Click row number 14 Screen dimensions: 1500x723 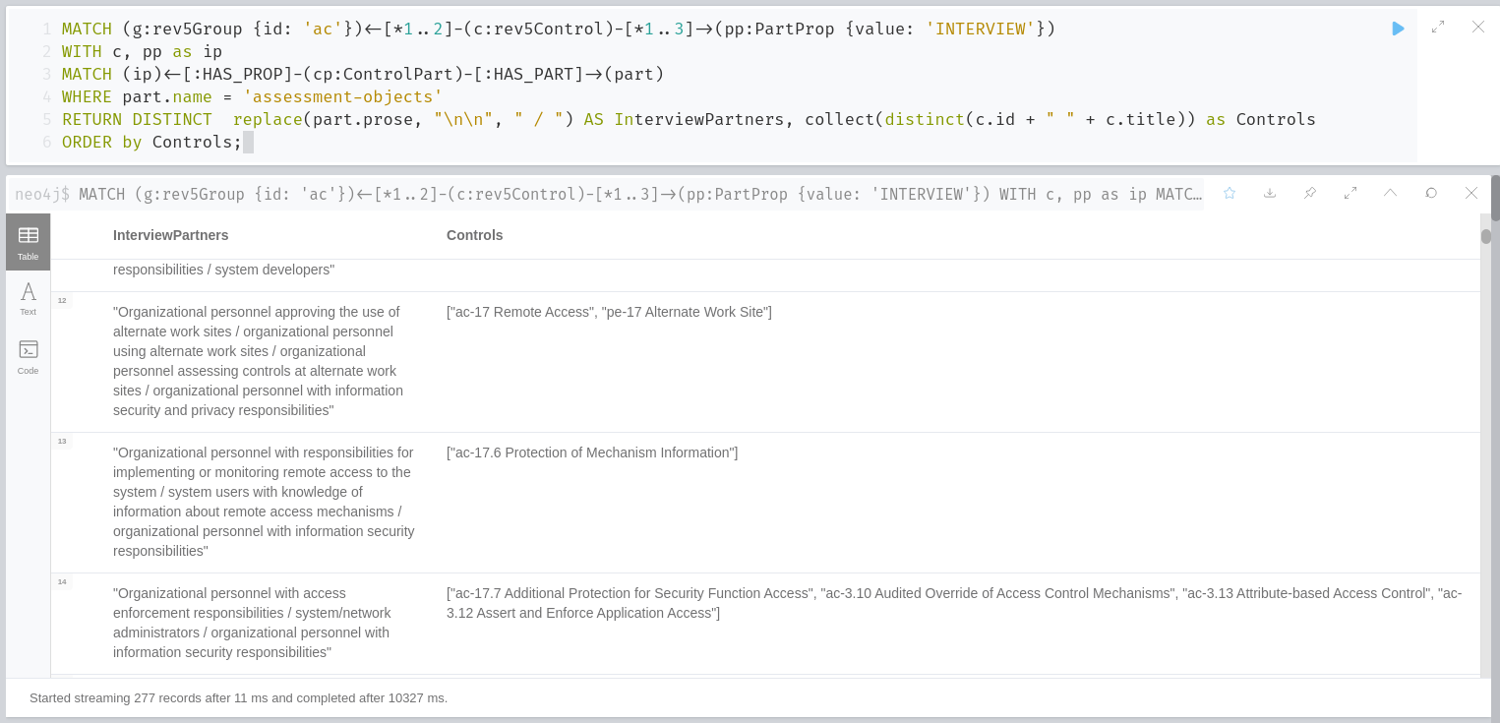[62, 581]
